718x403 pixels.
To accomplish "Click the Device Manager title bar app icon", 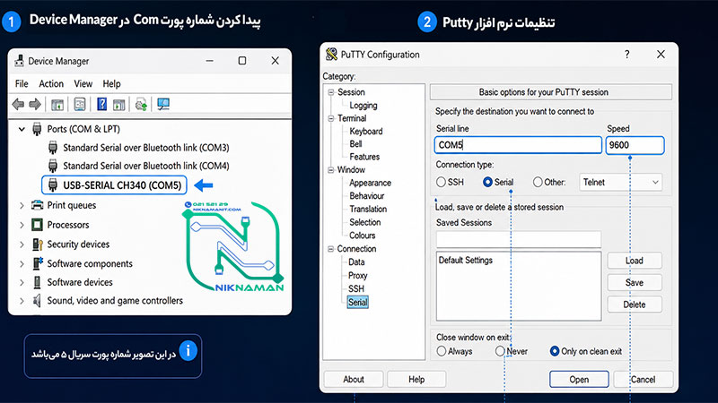I will (x=19, y=61).
